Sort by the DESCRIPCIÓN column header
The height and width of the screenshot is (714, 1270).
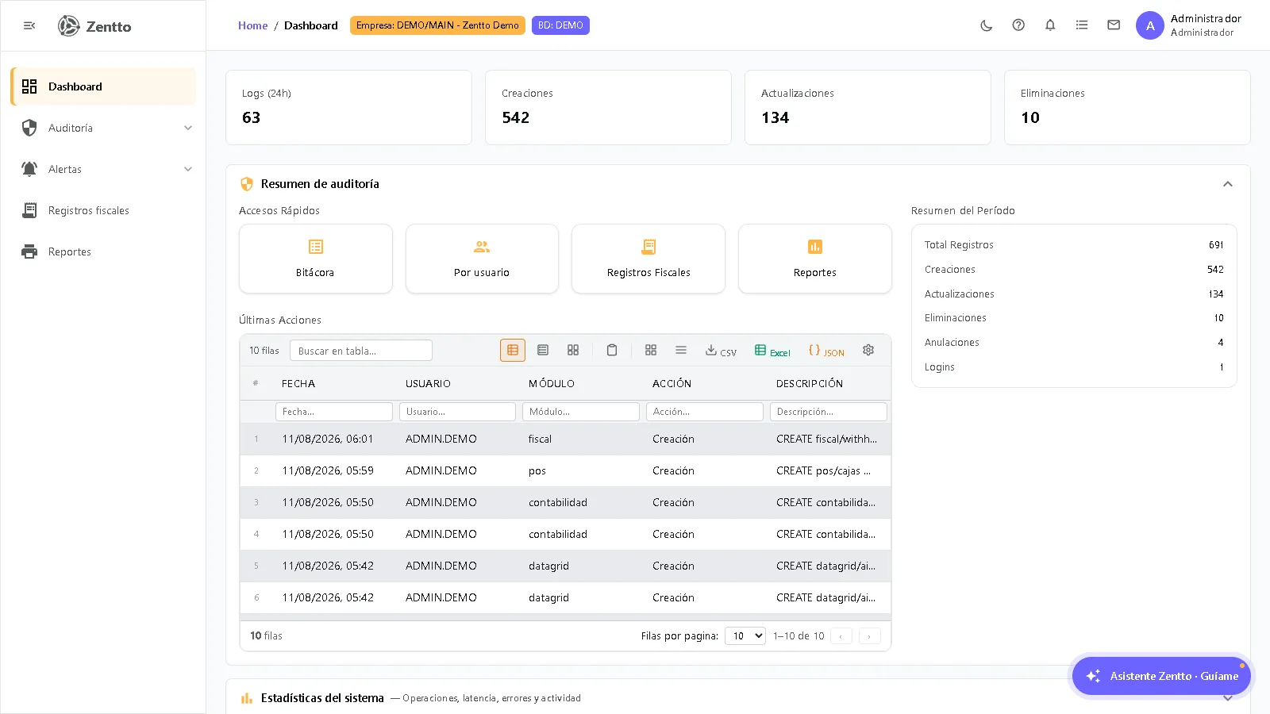[810, 384]
